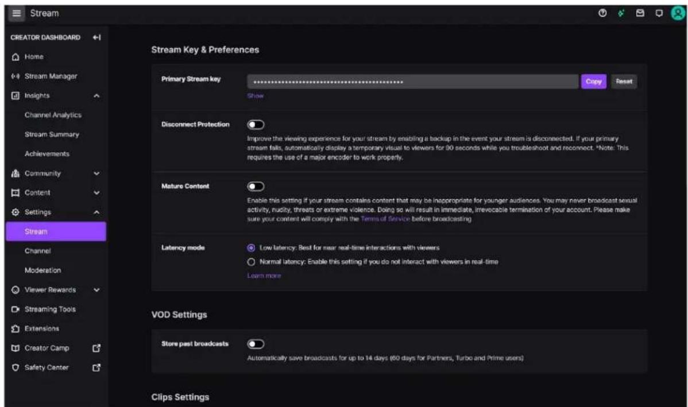Collapse the Creator Dashboard sidebar arrow
This screenshot has width=688, height=407.
tap(96, 38)
